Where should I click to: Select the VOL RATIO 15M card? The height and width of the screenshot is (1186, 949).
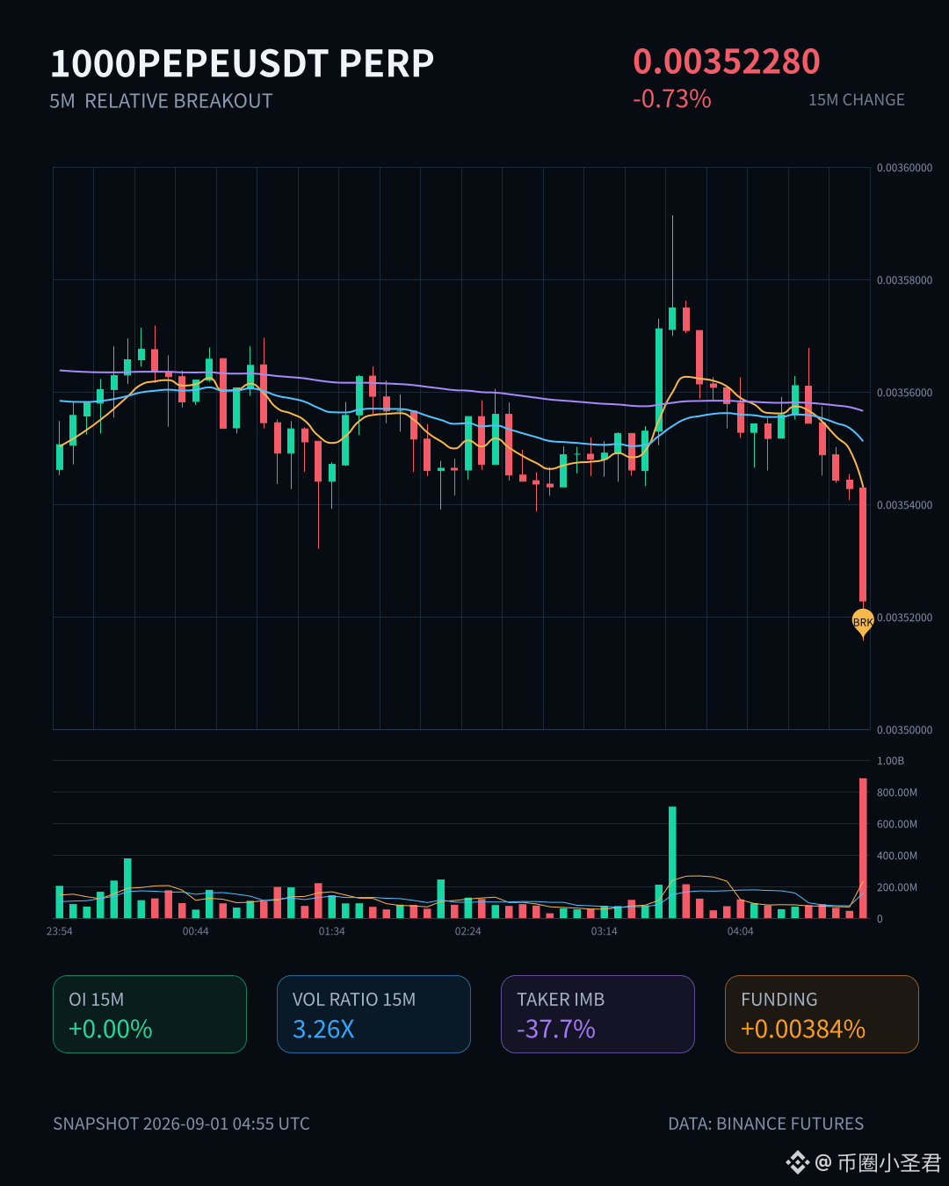(373, 1014)
